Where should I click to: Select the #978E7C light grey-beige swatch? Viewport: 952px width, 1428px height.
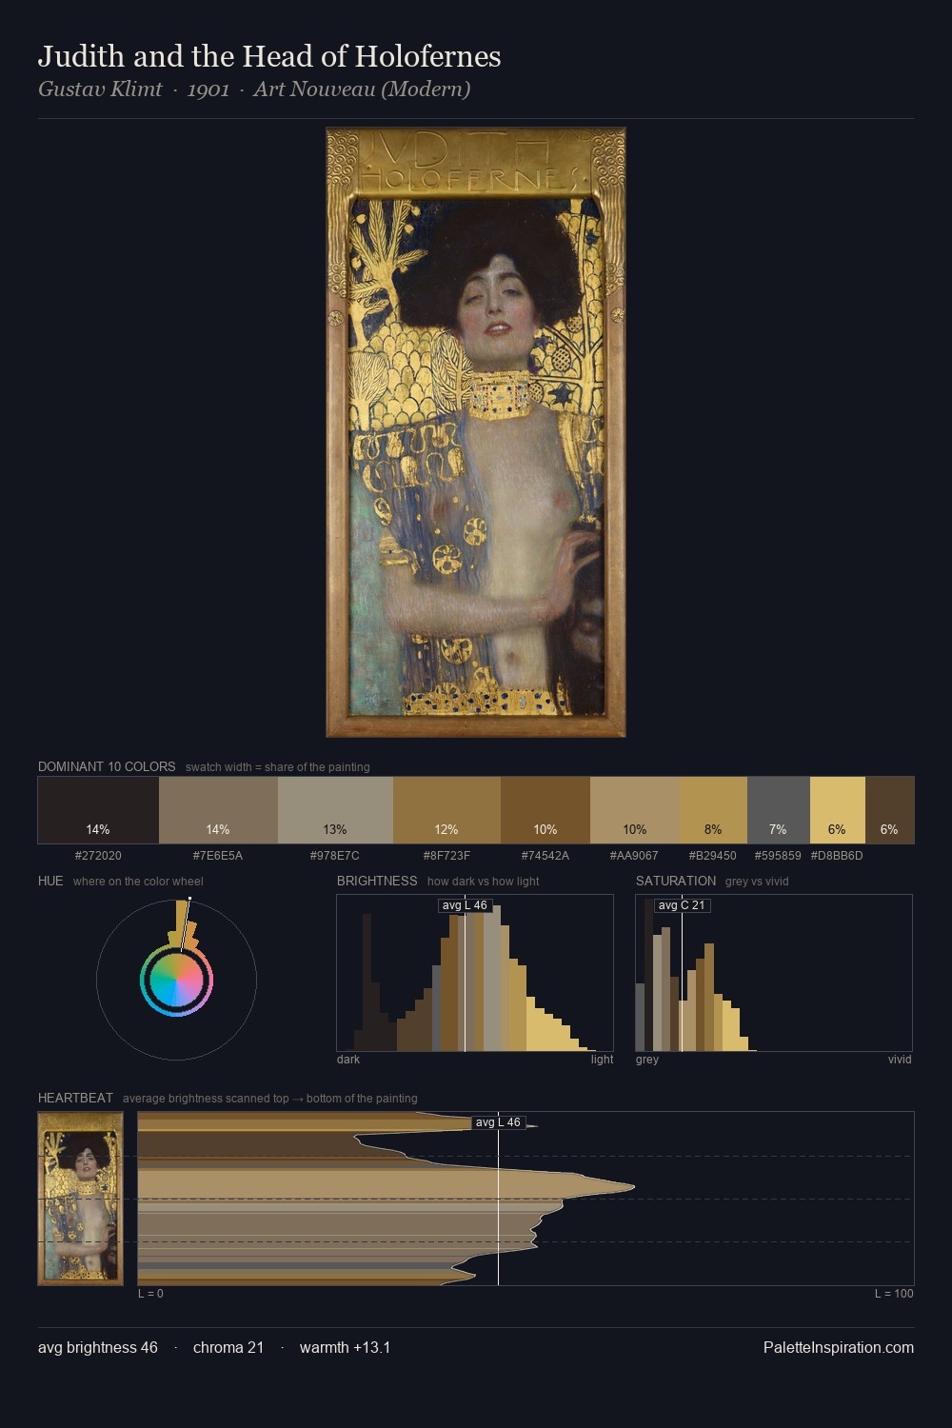coord(335,810)
